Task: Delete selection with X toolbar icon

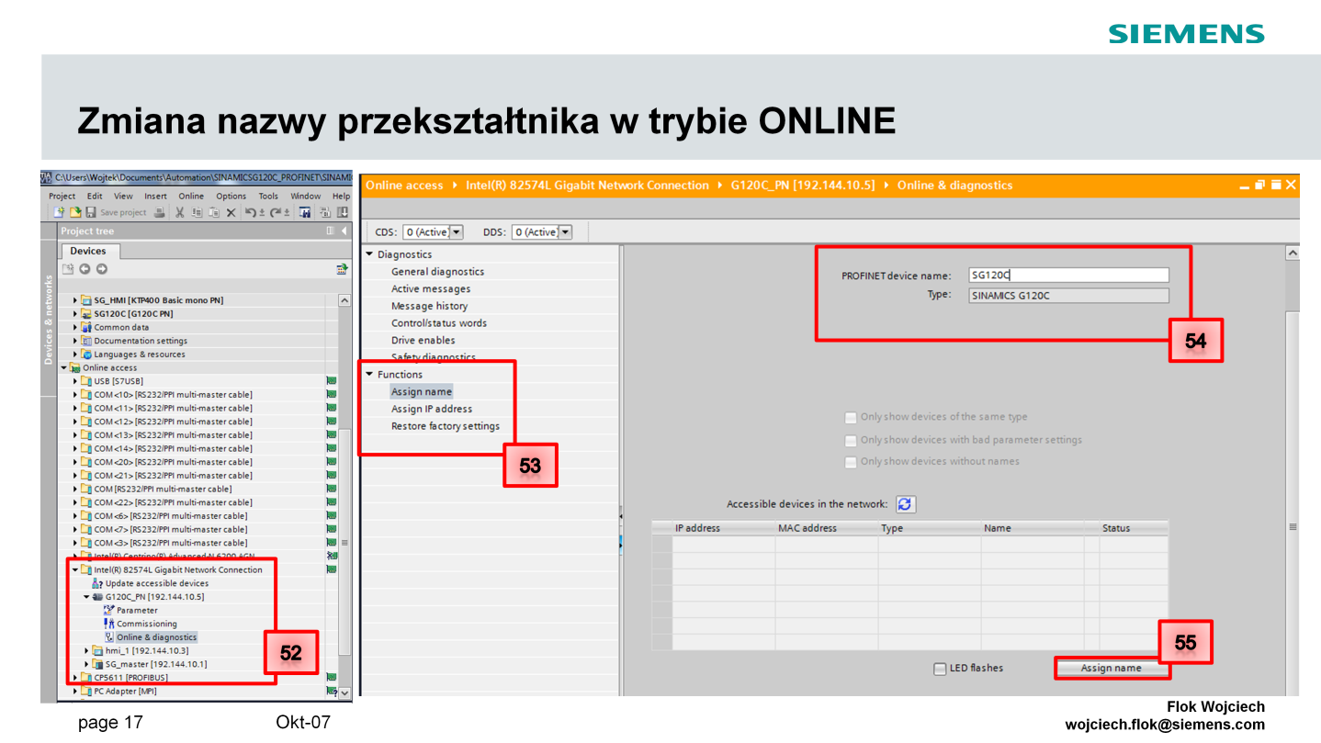Action: click(x=231, y=212)
